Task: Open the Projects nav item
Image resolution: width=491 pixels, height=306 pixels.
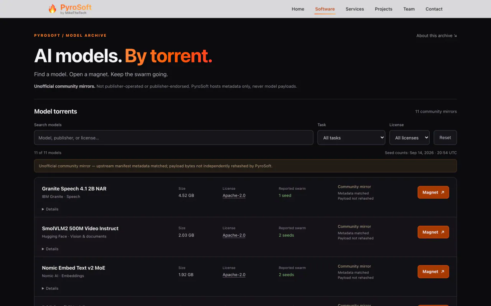Action: point(384,9)
